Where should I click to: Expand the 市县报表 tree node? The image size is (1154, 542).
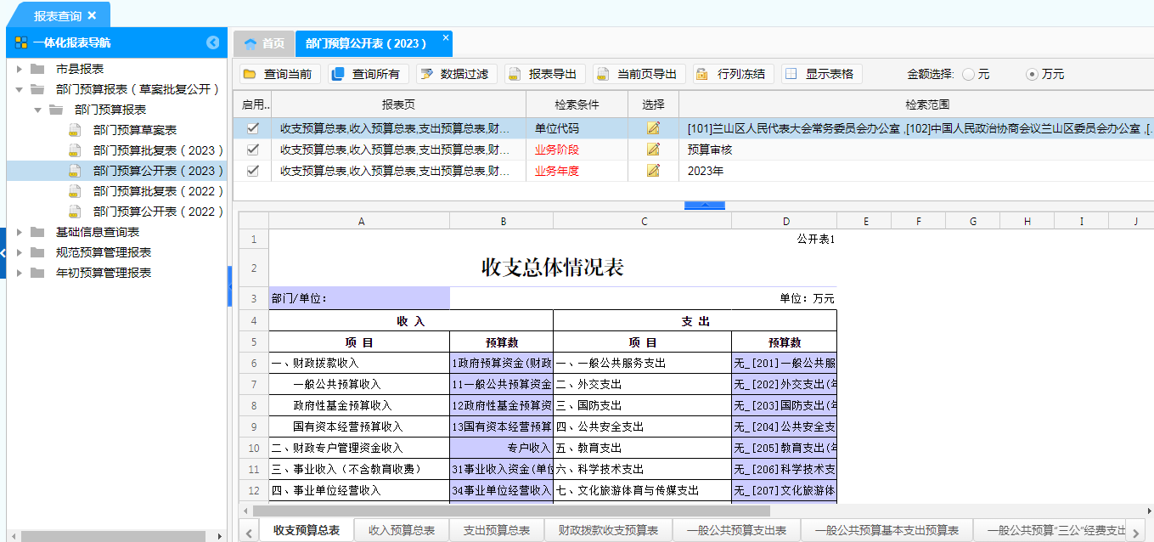(x=19, y=69)
